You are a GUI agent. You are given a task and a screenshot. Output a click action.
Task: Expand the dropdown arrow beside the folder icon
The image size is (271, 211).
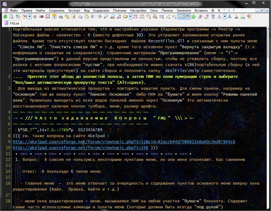(x=130, y=16)
